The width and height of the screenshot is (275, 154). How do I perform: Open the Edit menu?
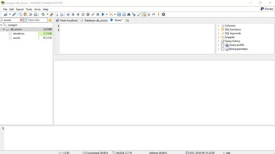[x=12, y=9]
